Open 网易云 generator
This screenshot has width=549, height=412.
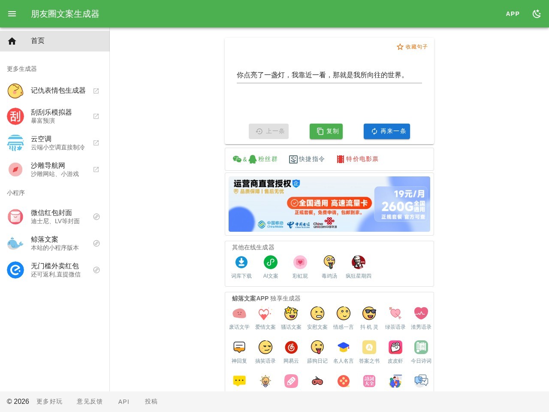[x=291, y=352]
